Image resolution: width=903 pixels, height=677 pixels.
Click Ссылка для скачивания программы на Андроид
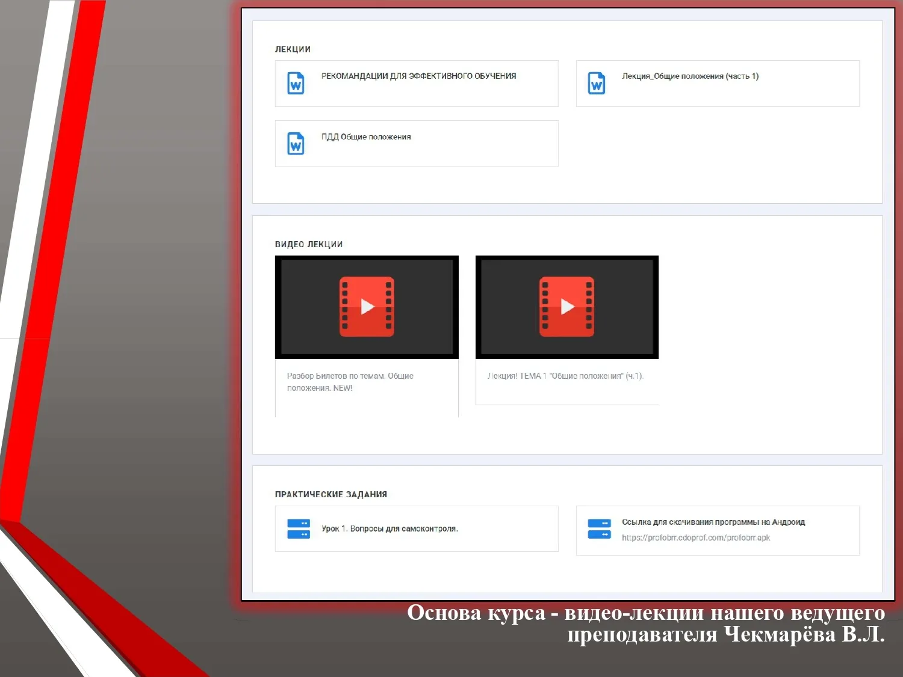(x=713, y=522)
